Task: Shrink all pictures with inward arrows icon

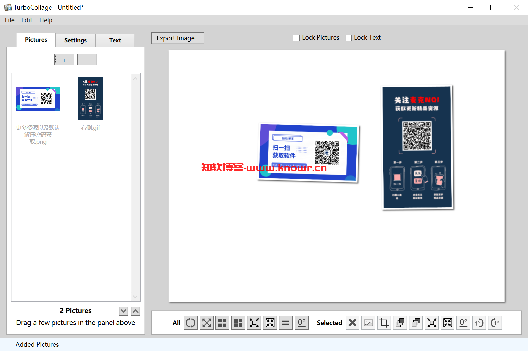Action: [x=270, y=323]
